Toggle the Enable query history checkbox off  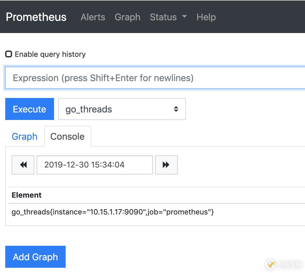click(9, 54)
